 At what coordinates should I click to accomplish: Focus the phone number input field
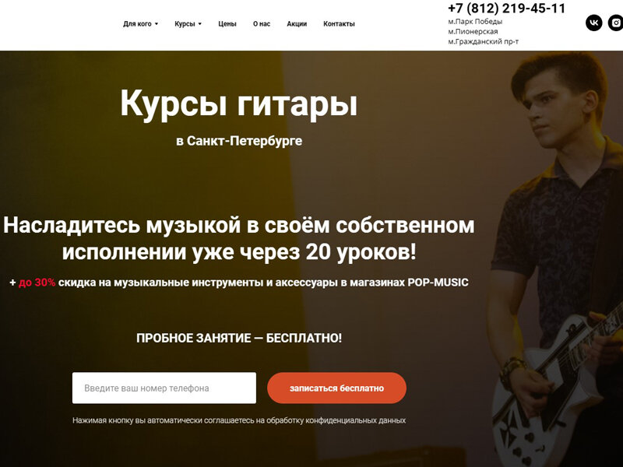click(164, 388)
